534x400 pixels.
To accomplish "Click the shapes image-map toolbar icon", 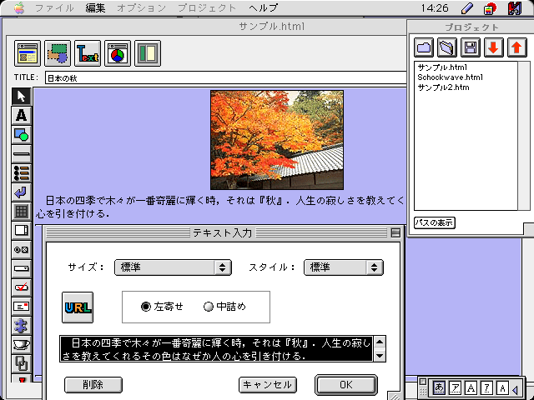I will [58, 53].
